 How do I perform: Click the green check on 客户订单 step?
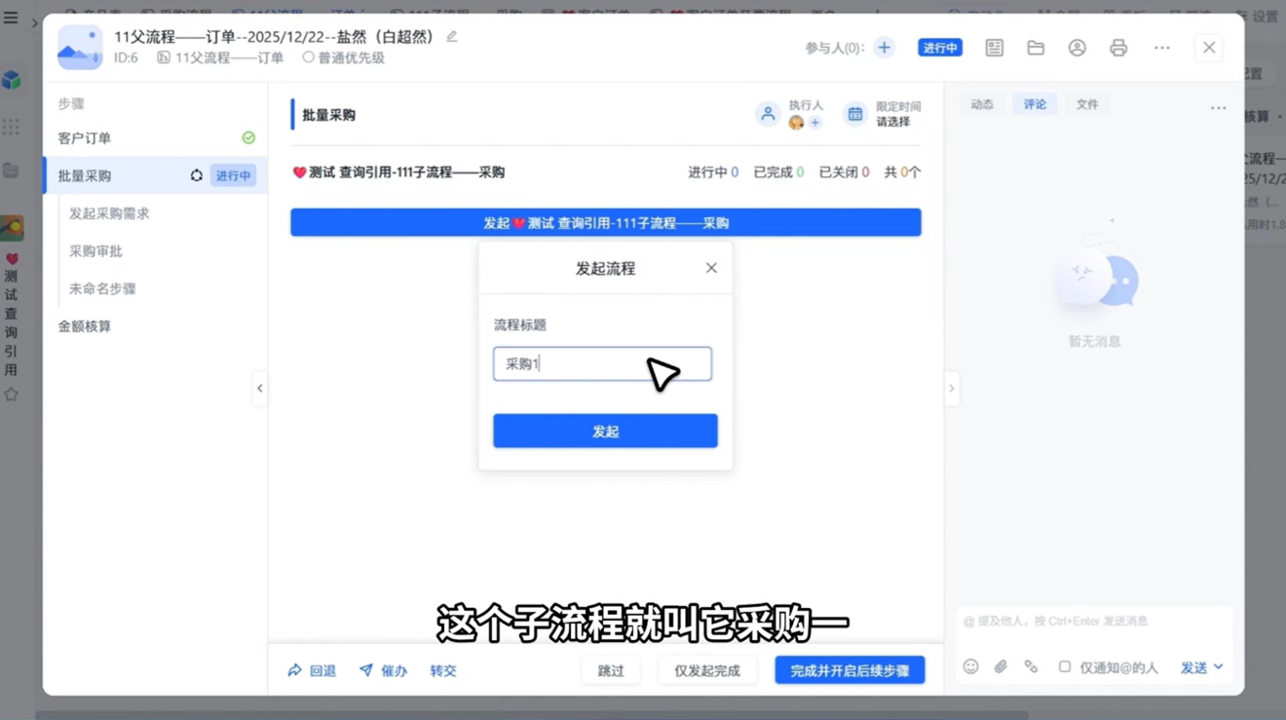(248, 138)
